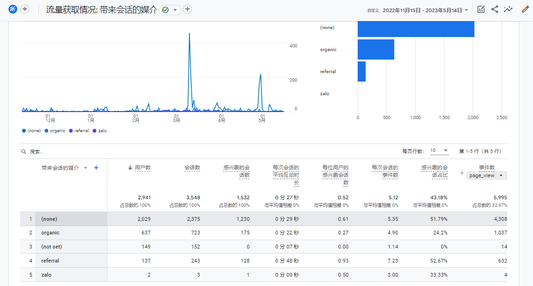Open the Insights sparkline icon
The image size is (533, 286).
[508, 9]
